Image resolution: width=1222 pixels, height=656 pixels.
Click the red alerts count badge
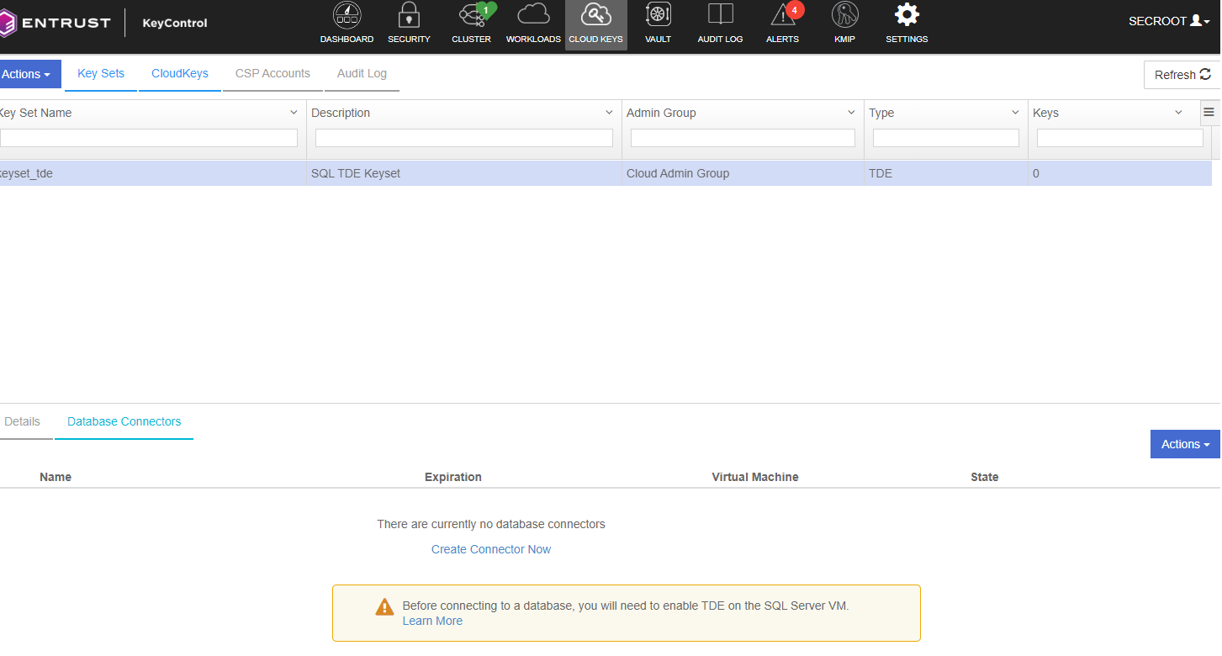pyautogui.click(x=794, y=10)
